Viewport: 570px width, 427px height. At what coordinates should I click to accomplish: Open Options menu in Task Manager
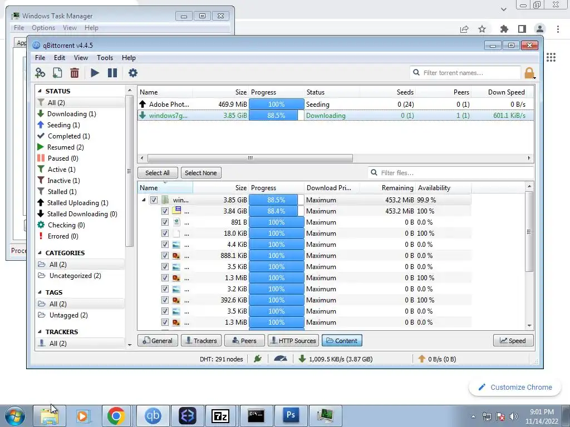43,28
